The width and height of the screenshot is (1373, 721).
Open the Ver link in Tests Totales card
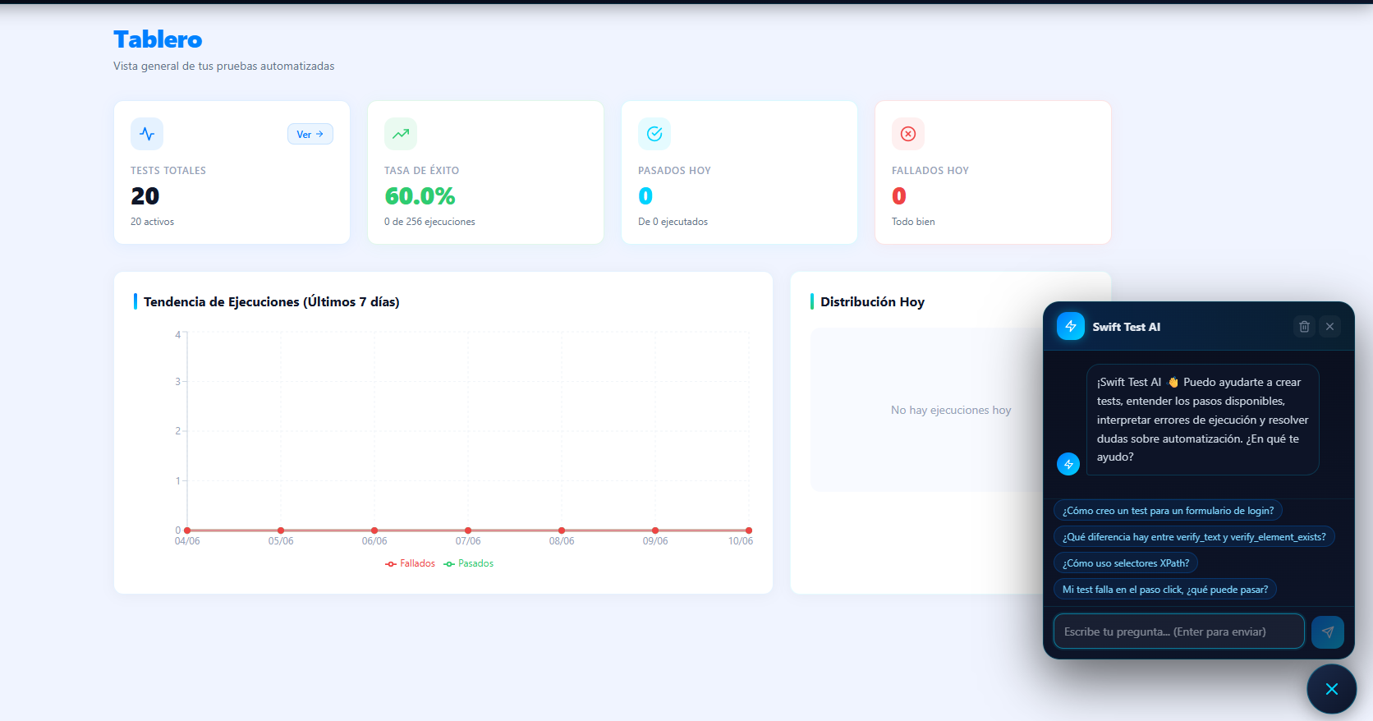pos(310,134)
